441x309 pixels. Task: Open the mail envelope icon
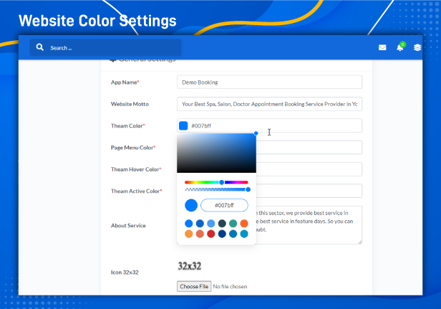click(382, 48)
